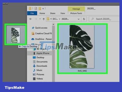The width and height of the screenshot is (122, 92).
Task: Click the Search 202205_ input field
Action: pos(104,19)
